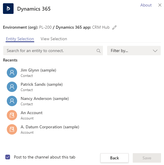This screenshot has height=165, width=164.
Task: Select Jim Glynn contact avatar icon
Action: click(12, 73)
